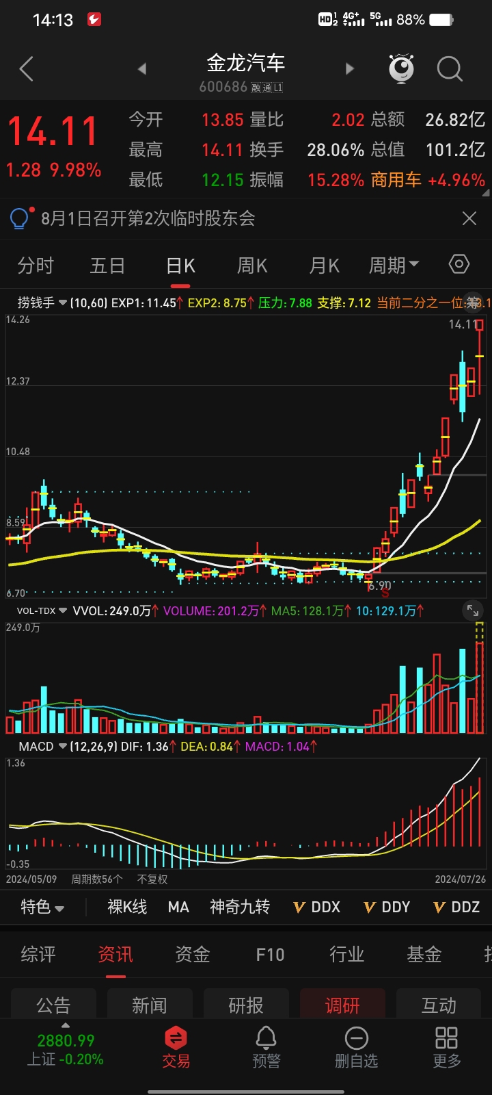Viewport: 492px width, 1095px height.
Task: Tap the 新闻 button
Action: tap(150, 1005)
